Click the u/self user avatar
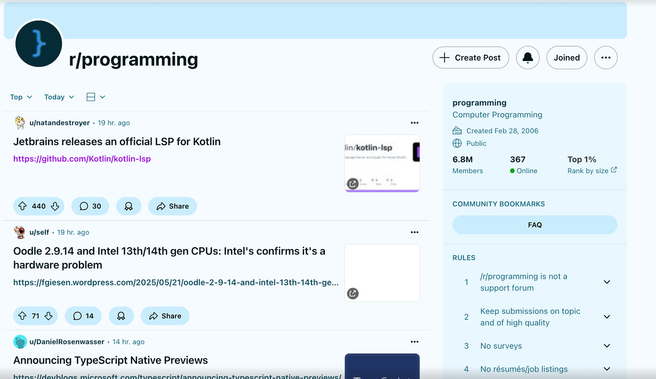This screenshot has width=656, height=379. point(20,232)
